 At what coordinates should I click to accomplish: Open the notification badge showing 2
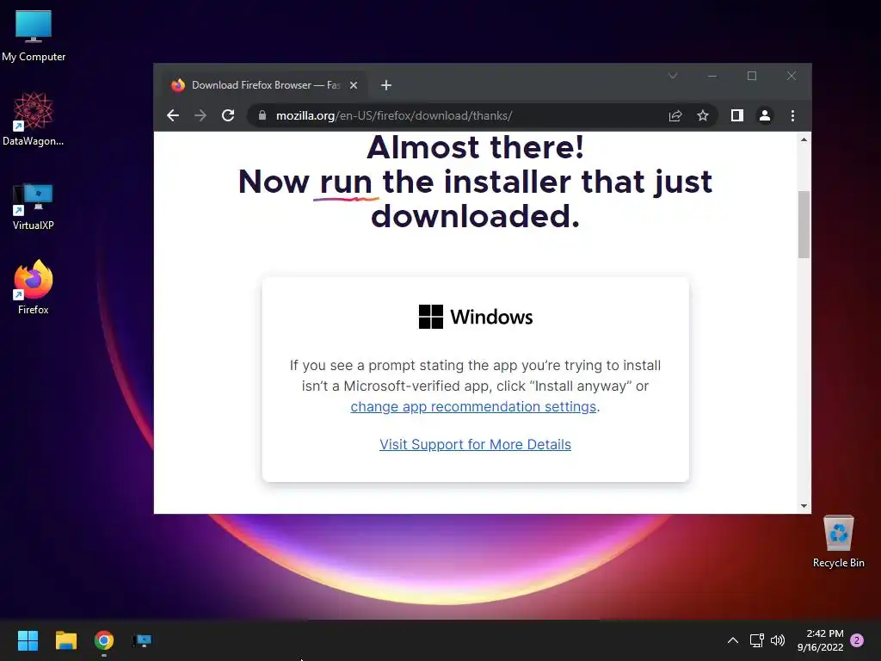click(x=857, y=640)
